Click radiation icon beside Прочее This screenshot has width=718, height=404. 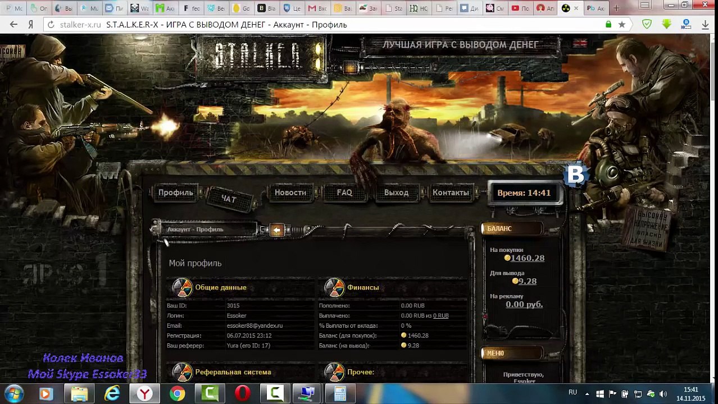(334, 372)
